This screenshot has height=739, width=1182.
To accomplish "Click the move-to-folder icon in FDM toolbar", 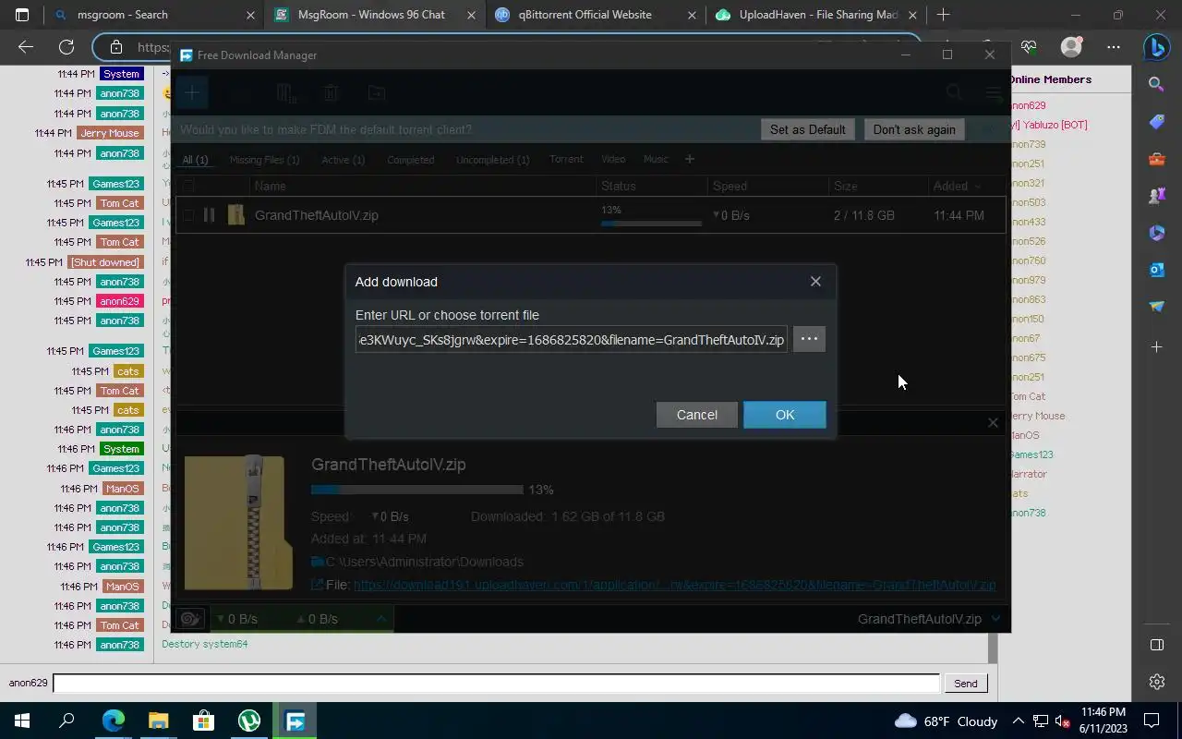I will pyautogui.click(x=376, y=92).
